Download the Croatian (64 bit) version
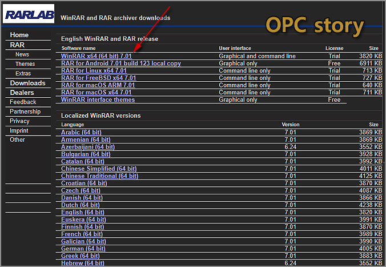Viewport: 386px width, 267px height. (x=84, y=183)
